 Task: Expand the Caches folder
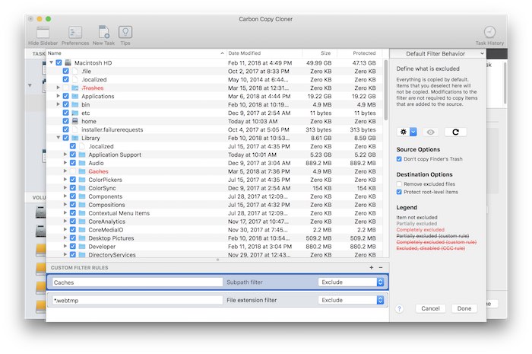coord(65,171)
